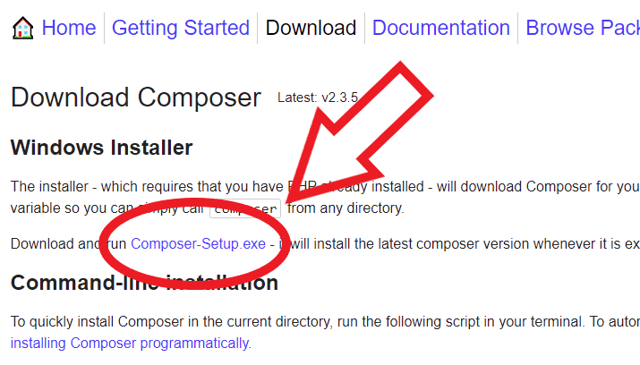Click the 'from any directory' text

pyautogui.click(x=346, y=208)
